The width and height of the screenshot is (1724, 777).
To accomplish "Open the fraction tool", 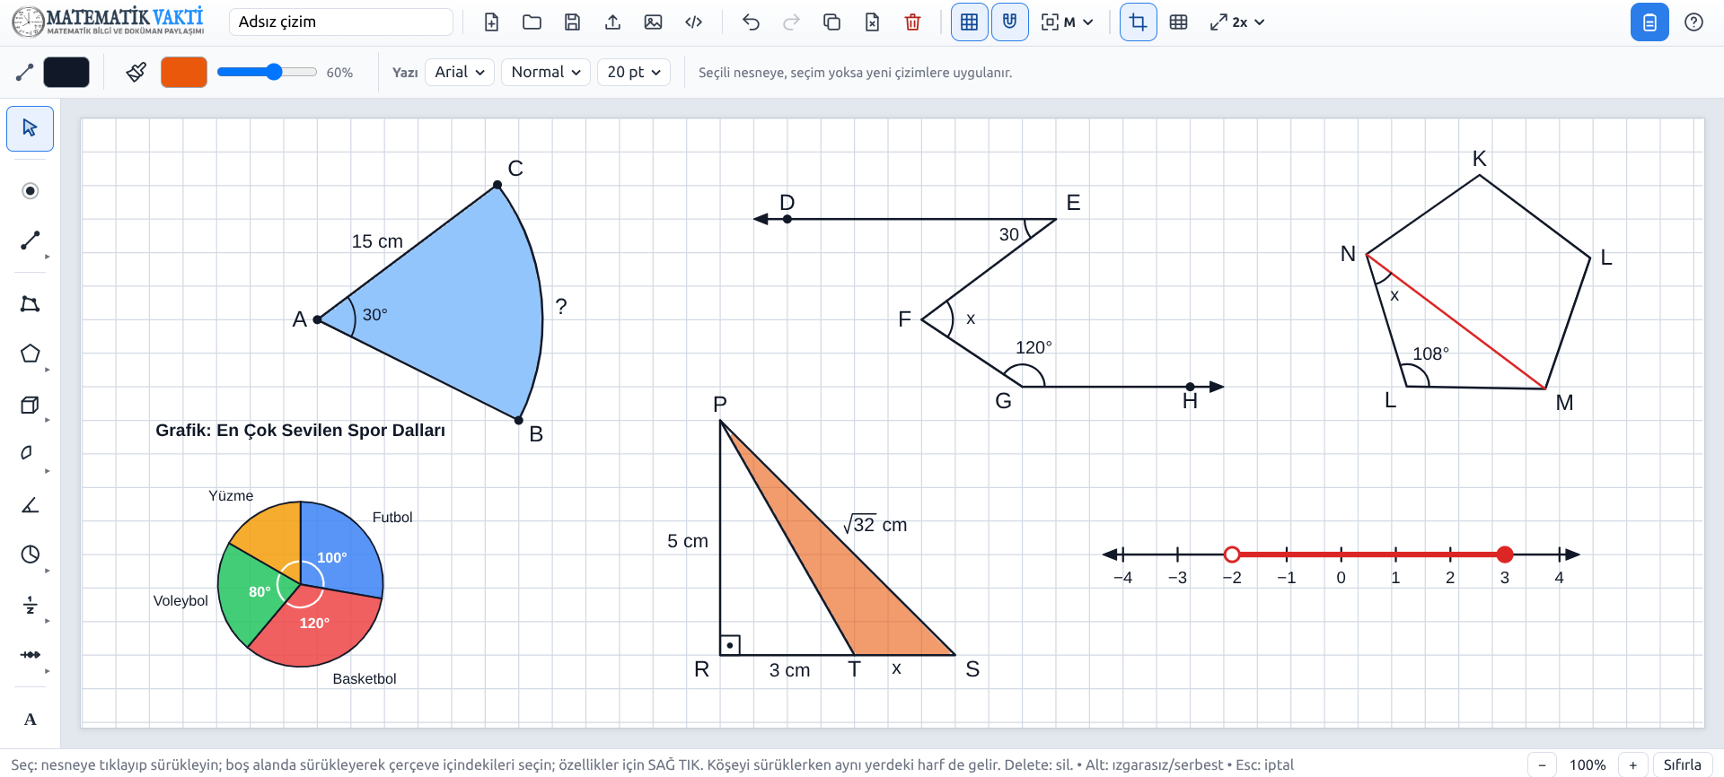I will coord(30,605).
